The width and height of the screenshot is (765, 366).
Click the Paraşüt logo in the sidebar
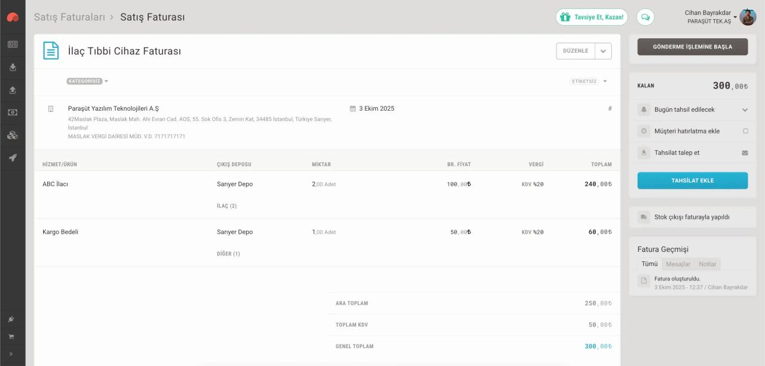tap(13, 17)
